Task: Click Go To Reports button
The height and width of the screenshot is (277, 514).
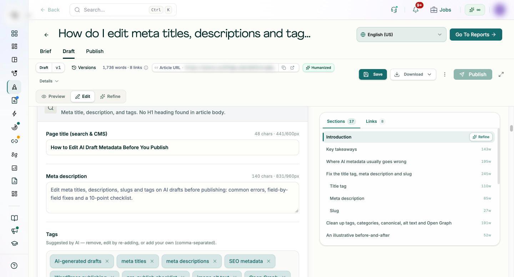Action: coord(476,35)
